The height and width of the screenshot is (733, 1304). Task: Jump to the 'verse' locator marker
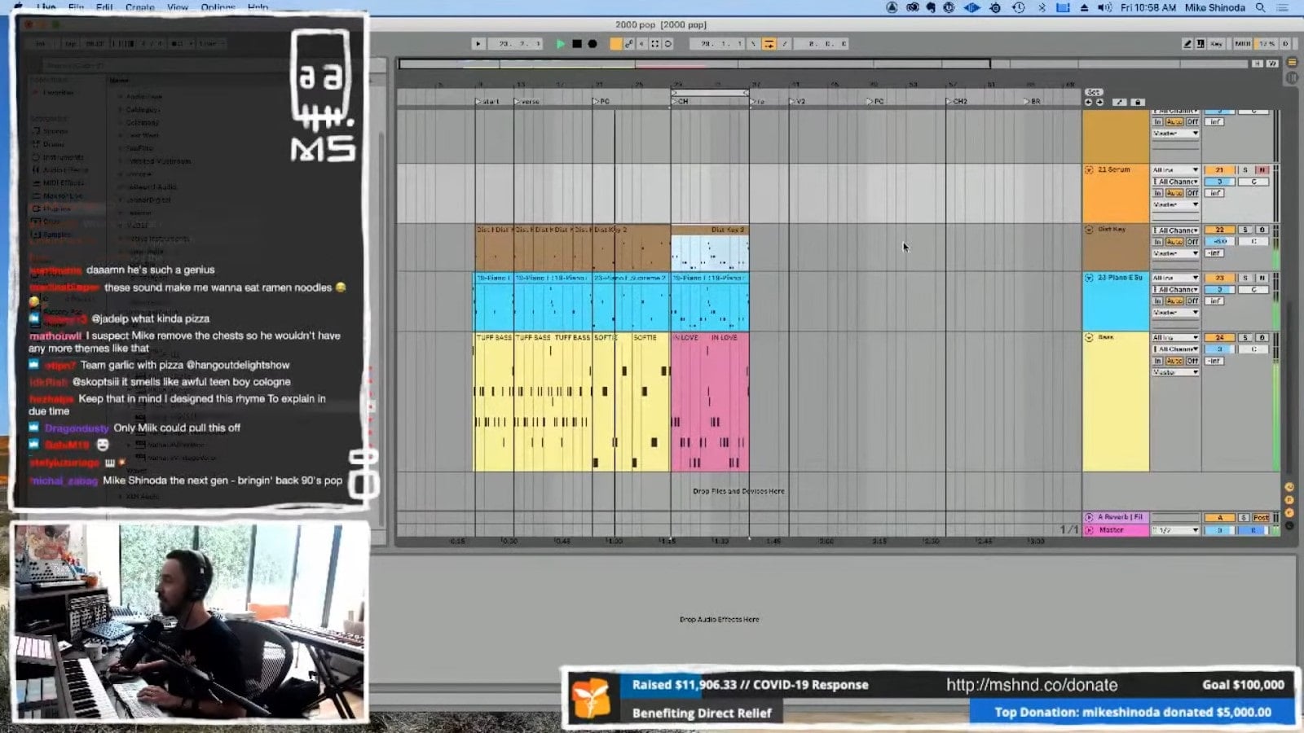517,102
